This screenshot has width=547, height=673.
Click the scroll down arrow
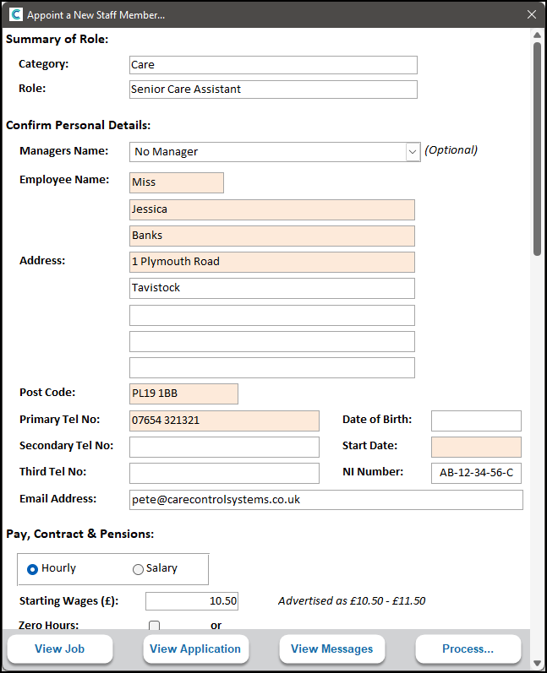pos(537,664)
